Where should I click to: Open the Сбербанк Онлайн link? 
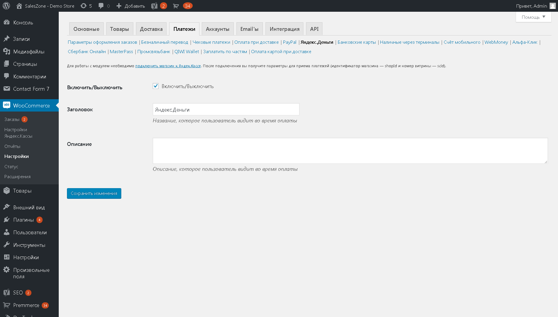[x=87, y=52]
